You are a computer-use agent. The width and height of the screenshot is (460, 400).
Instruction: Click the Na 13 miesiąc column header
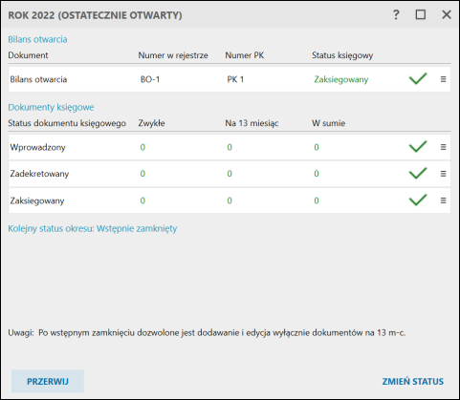(252, 123)
